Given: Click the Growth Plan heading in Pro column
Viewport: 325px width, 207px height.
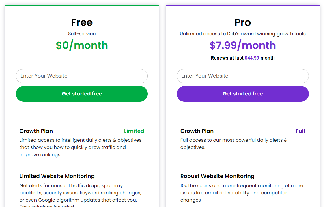Looking at the screenshot, I should point(197,131).
